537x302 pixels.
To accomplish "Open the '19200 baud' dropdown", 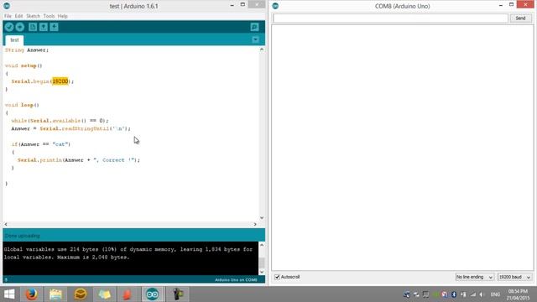I will (x=514, y=277).
